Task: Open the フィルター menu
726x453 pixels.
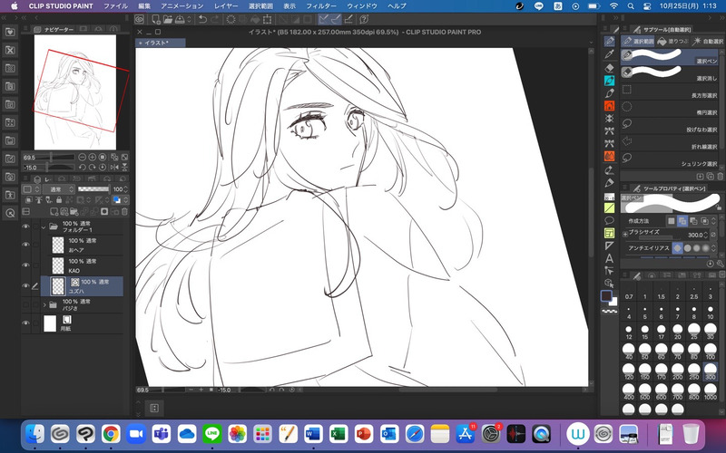Action: [320, 5]
